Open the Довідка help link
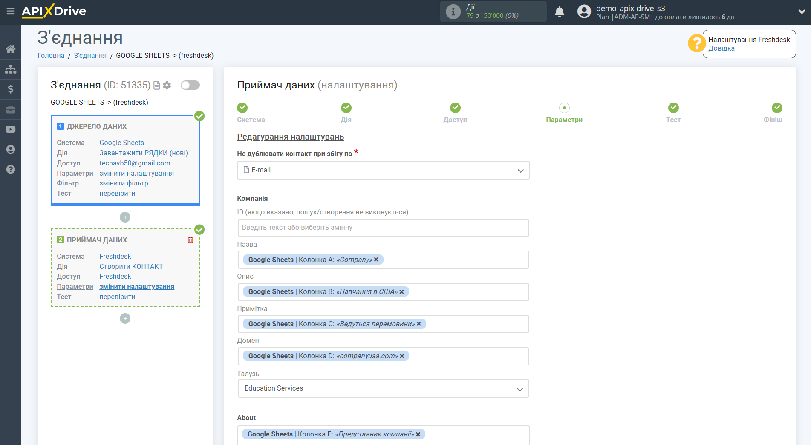 722,48
